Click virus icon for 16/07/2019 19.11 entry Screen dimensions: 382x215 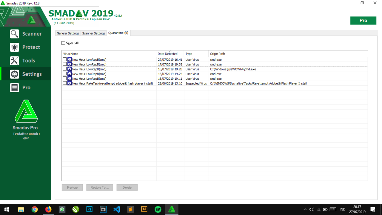click(x=70, y=79)
